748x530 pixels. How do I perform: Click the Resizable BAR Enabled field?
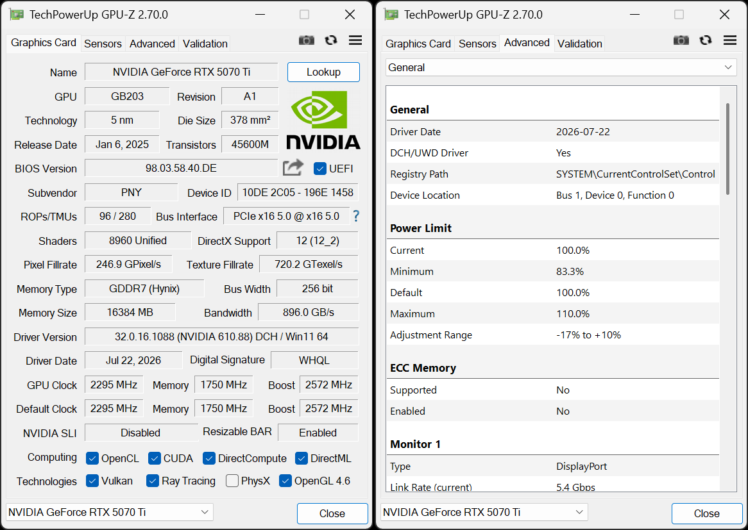click(x=318, y=433)
